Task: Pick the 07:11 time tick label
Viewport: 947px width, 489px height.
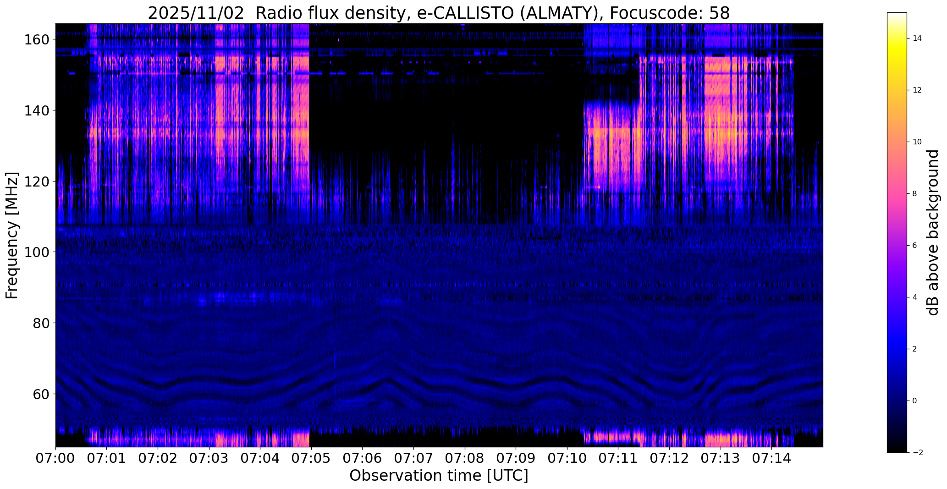Action: pyautogui.click(x=618, y=458)
